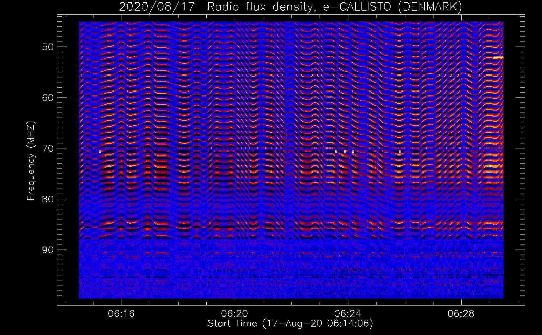
Task: Select the 80 frequency tick label
Action: tap(48, 199)
